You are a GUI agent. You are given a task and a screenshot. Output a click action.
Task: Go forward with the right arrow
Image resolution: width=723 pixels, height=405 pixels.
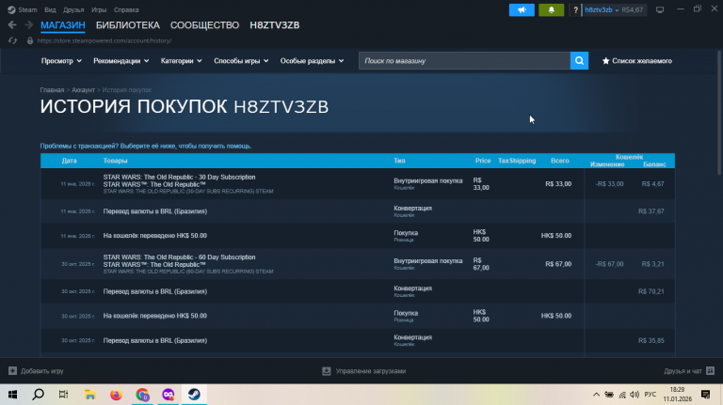tap(28, 24)
